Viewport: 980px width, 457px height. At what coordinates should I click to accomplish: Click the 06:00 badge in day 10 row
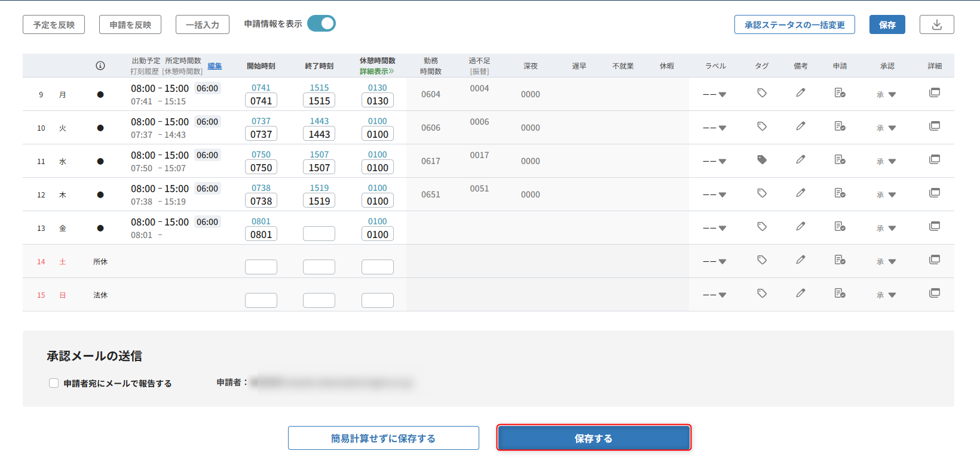point(207,122)
